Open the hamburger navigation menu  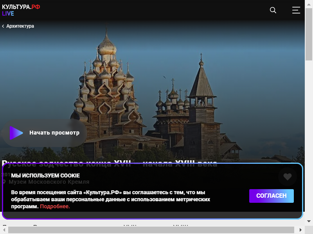tap(296, 10)
